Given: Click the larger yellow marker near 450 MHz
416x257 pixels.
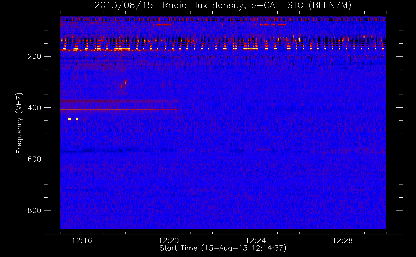Looking at the screenshot, I should (69, 119).
